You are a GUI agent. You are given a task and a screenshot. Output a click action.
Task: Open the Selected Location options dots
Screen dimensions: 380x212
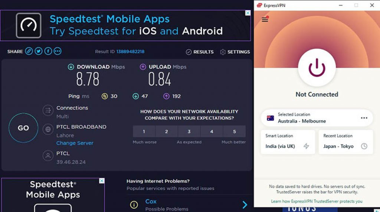(x=364, y=118)
